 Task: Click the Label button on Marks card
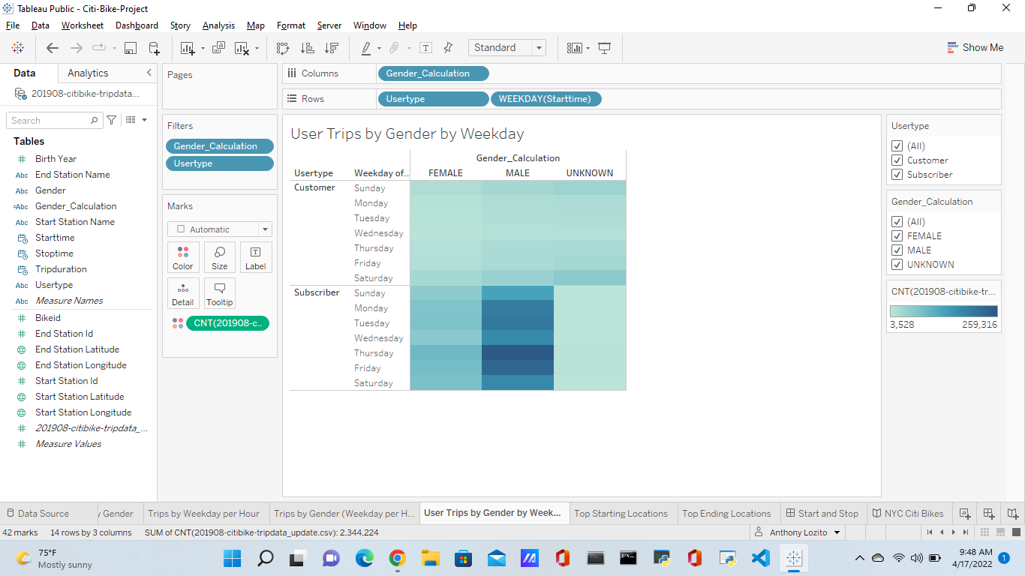coord(256,257)
